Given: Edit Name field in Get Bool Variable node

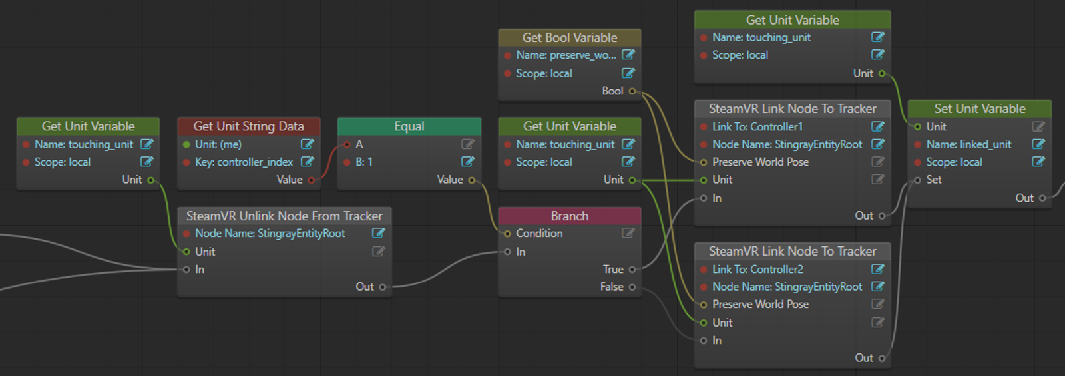Looking at the screenshot, I should click(x=628, y=55).
